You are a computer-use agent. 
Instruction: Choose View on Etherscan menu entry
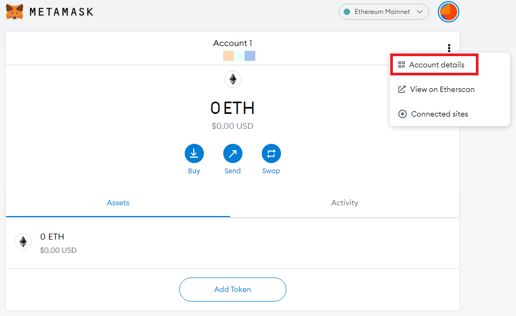click(x=442, y=89)
